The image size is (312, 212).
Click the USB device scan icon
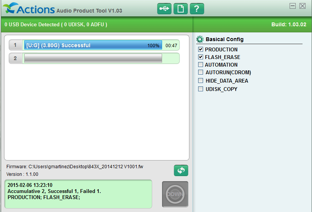[x=164, y=9]
